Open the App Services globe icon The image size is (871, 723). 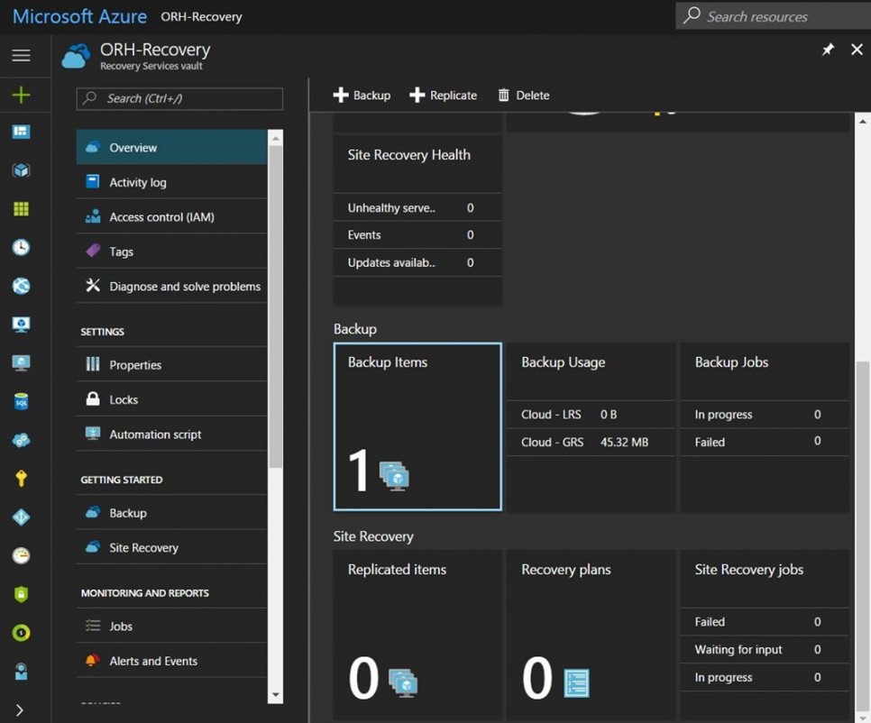21,286
